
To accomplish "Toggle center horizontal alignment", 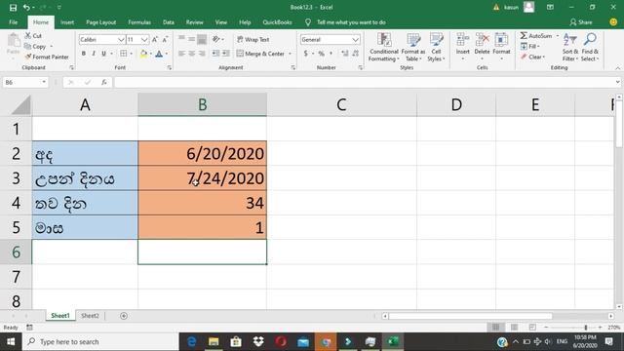I will coord(191,54).
